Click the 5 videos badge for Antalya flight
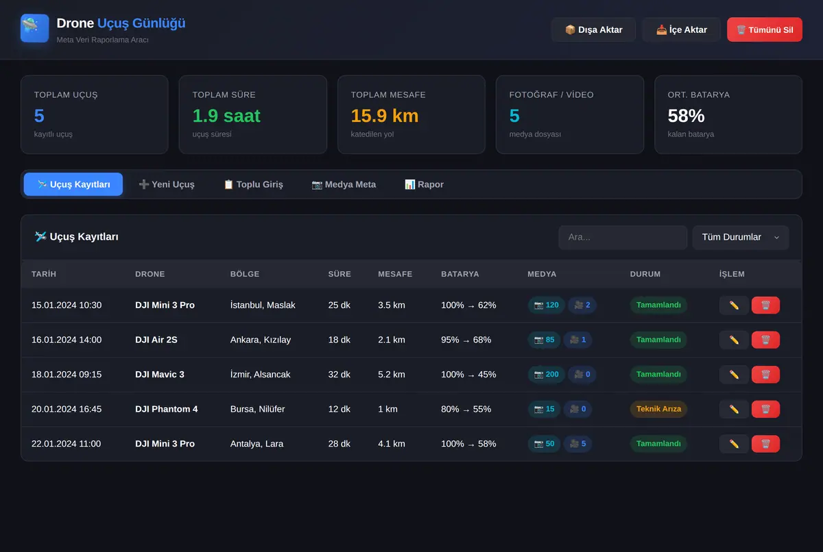The width and height of the screenshot is (823, 552). [x=577, y=444]
